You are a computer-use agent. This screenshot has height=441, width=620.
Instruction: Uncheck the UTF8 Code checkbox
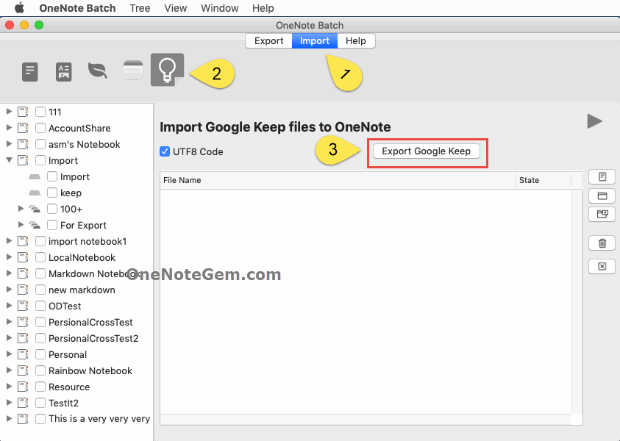click(165, 151)
